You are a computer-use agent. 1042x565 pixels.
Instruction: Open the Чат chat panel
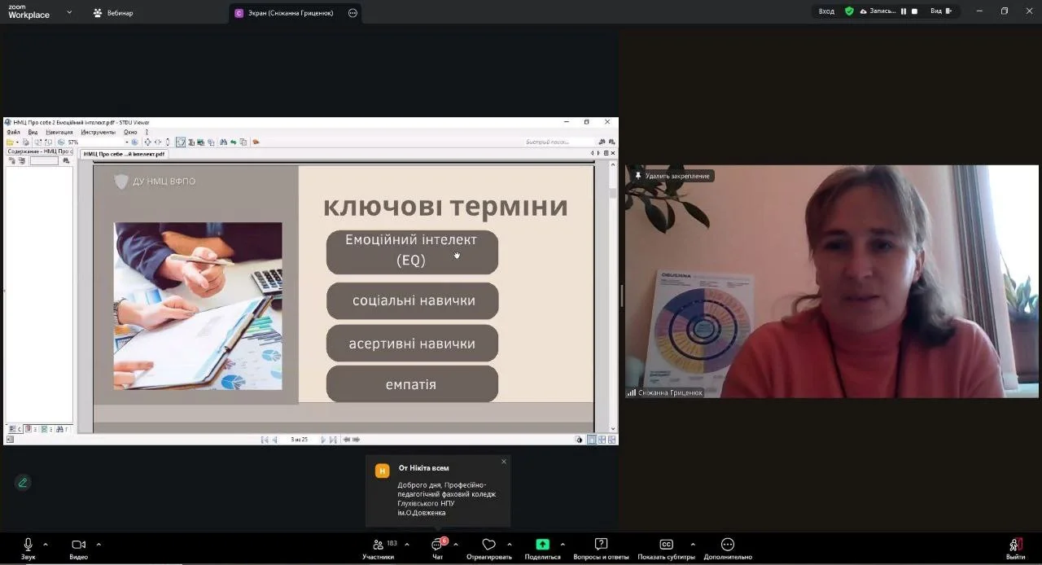(x=437, y=545)
